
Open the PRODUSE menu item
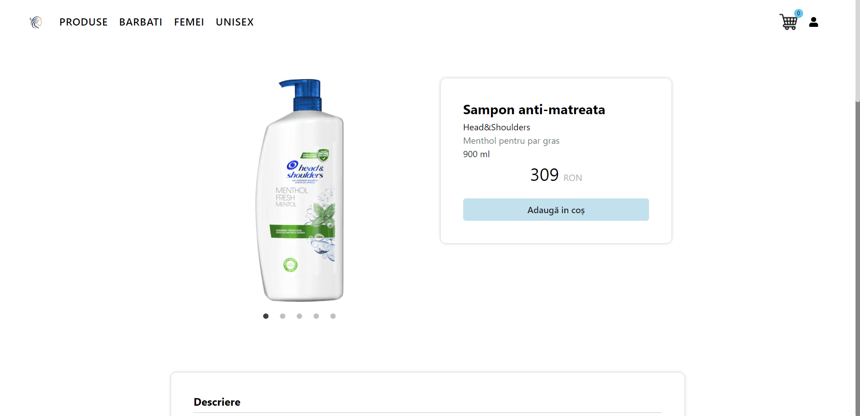[83, 22]
